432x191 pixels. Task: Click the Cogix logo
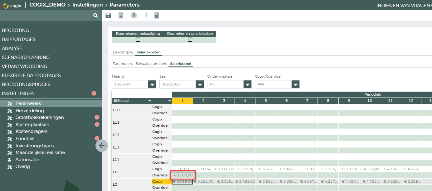click(12, 5)
